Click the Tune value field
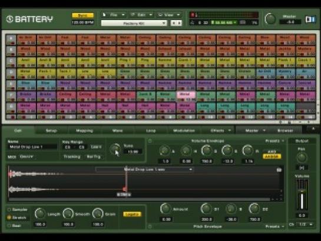Screen dimensions: 321x241 point(133,151)
